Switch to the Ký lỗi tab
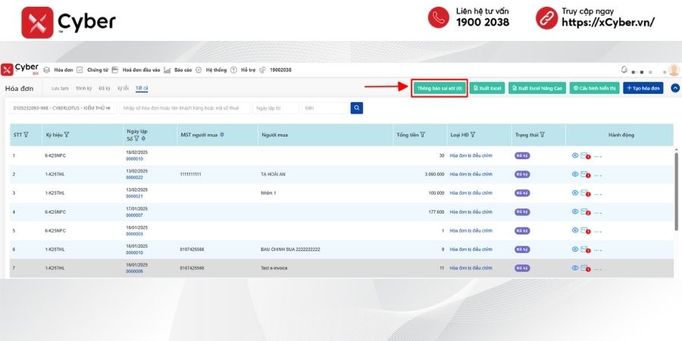 point(123,89)
